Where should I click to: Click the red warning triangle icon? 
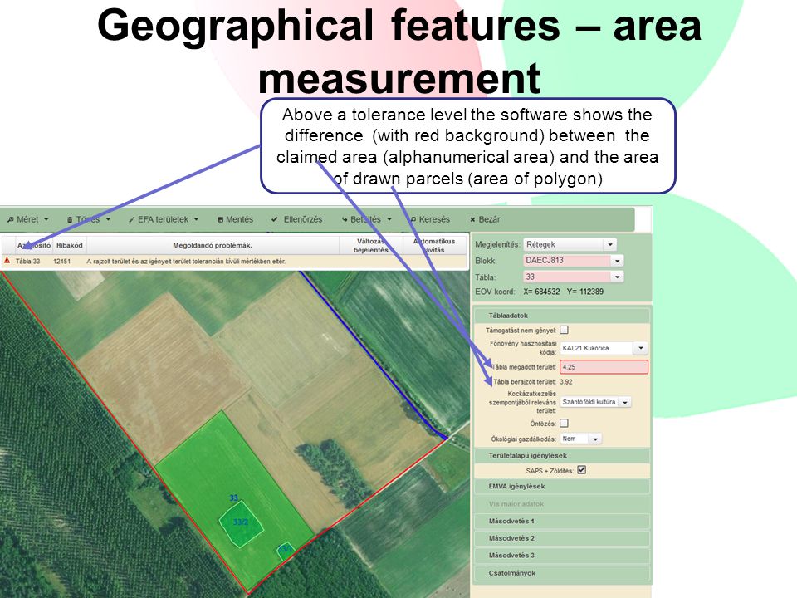click(7, 261)
